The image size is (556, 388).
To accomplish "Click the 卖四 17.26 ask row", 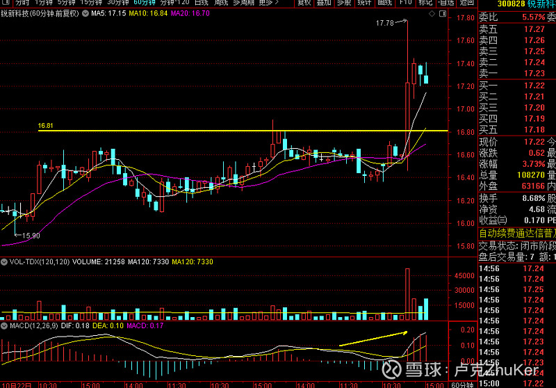I will click(517, 40).
